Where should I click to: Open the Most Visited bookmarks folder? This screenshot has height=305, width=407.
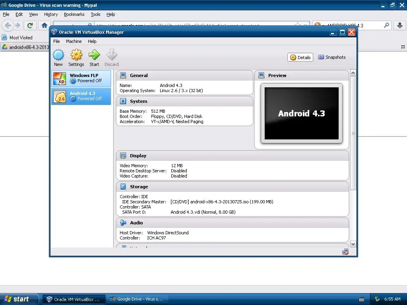click(17, 38)
